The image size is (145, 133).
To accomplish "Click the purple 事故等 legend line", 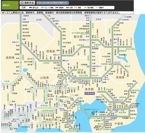I will [57, 8].
